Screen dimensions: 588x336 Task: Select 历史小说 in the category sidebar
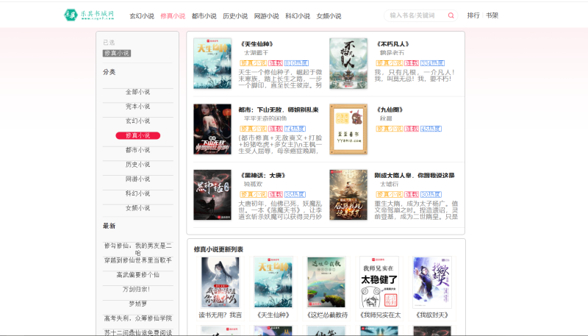[138, 164]
